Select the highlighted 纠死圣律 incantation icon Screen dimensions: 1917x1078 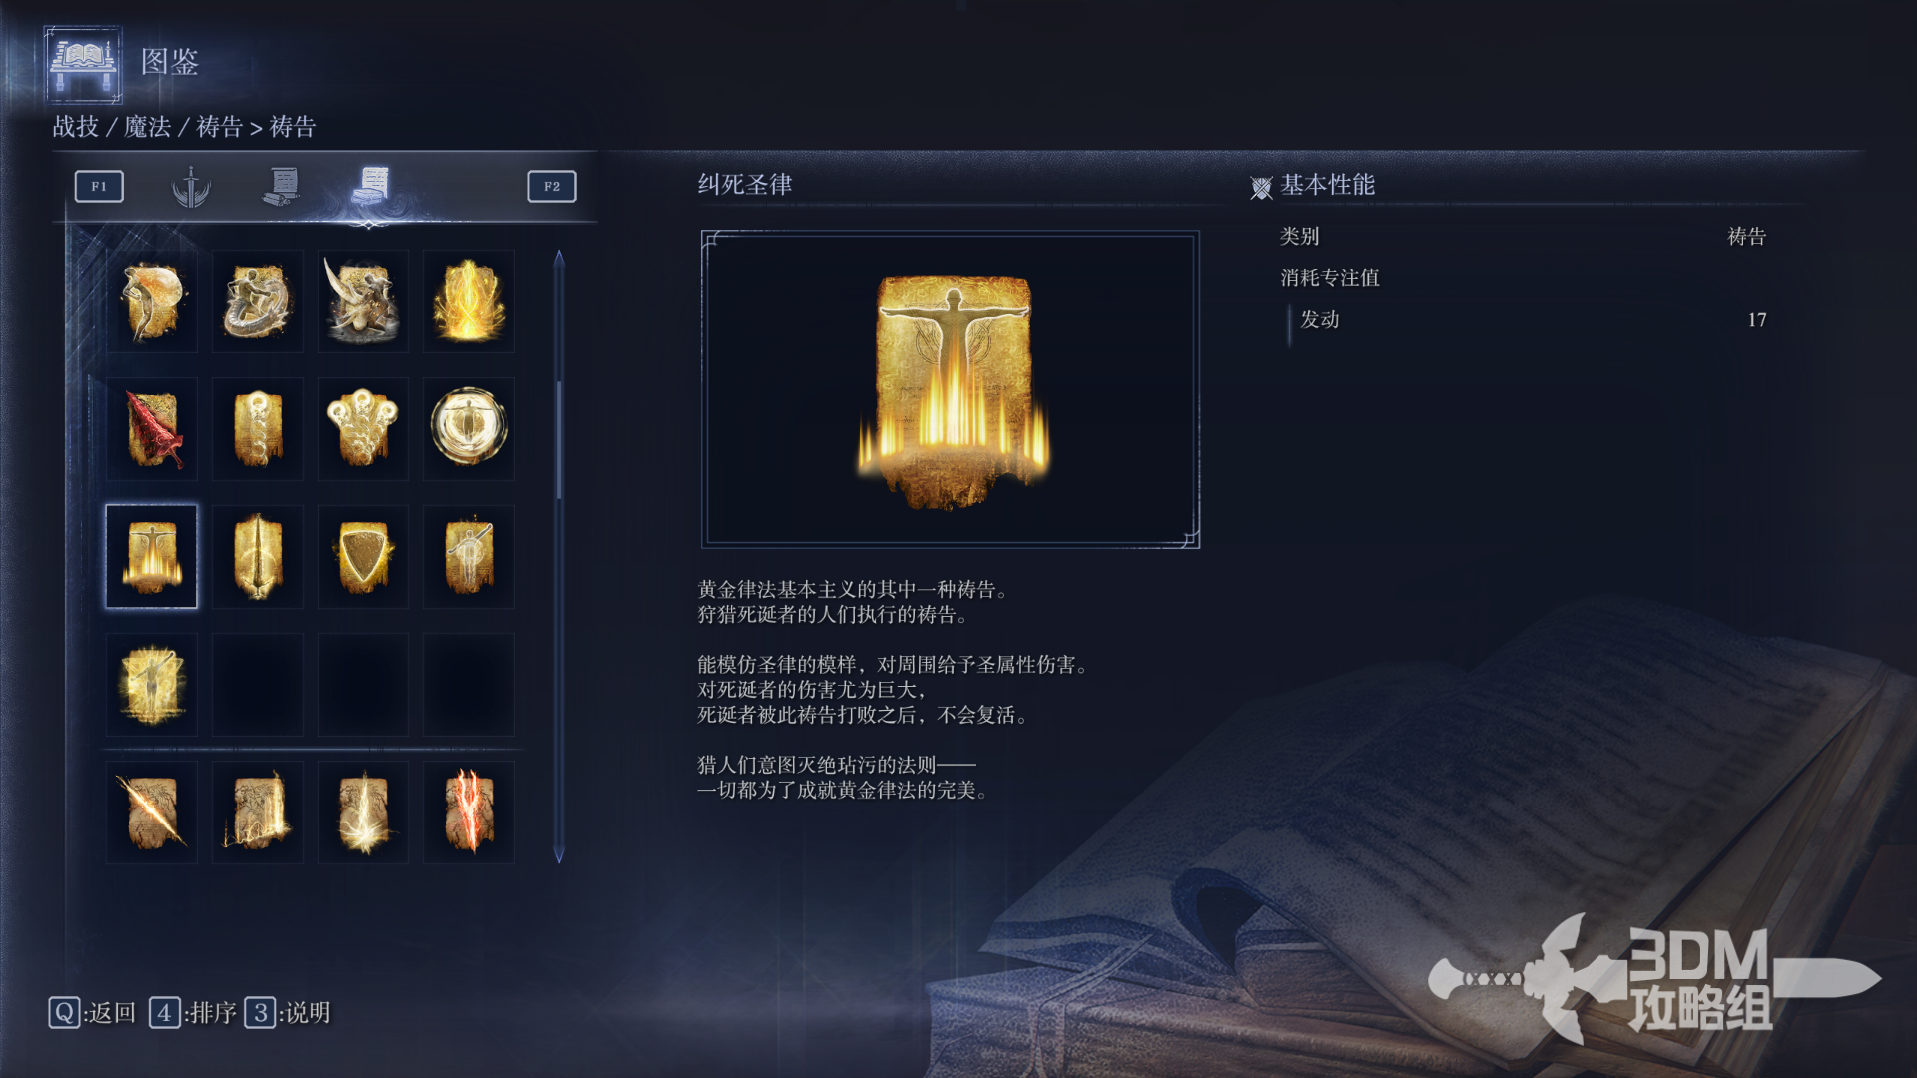click(152, 557)
